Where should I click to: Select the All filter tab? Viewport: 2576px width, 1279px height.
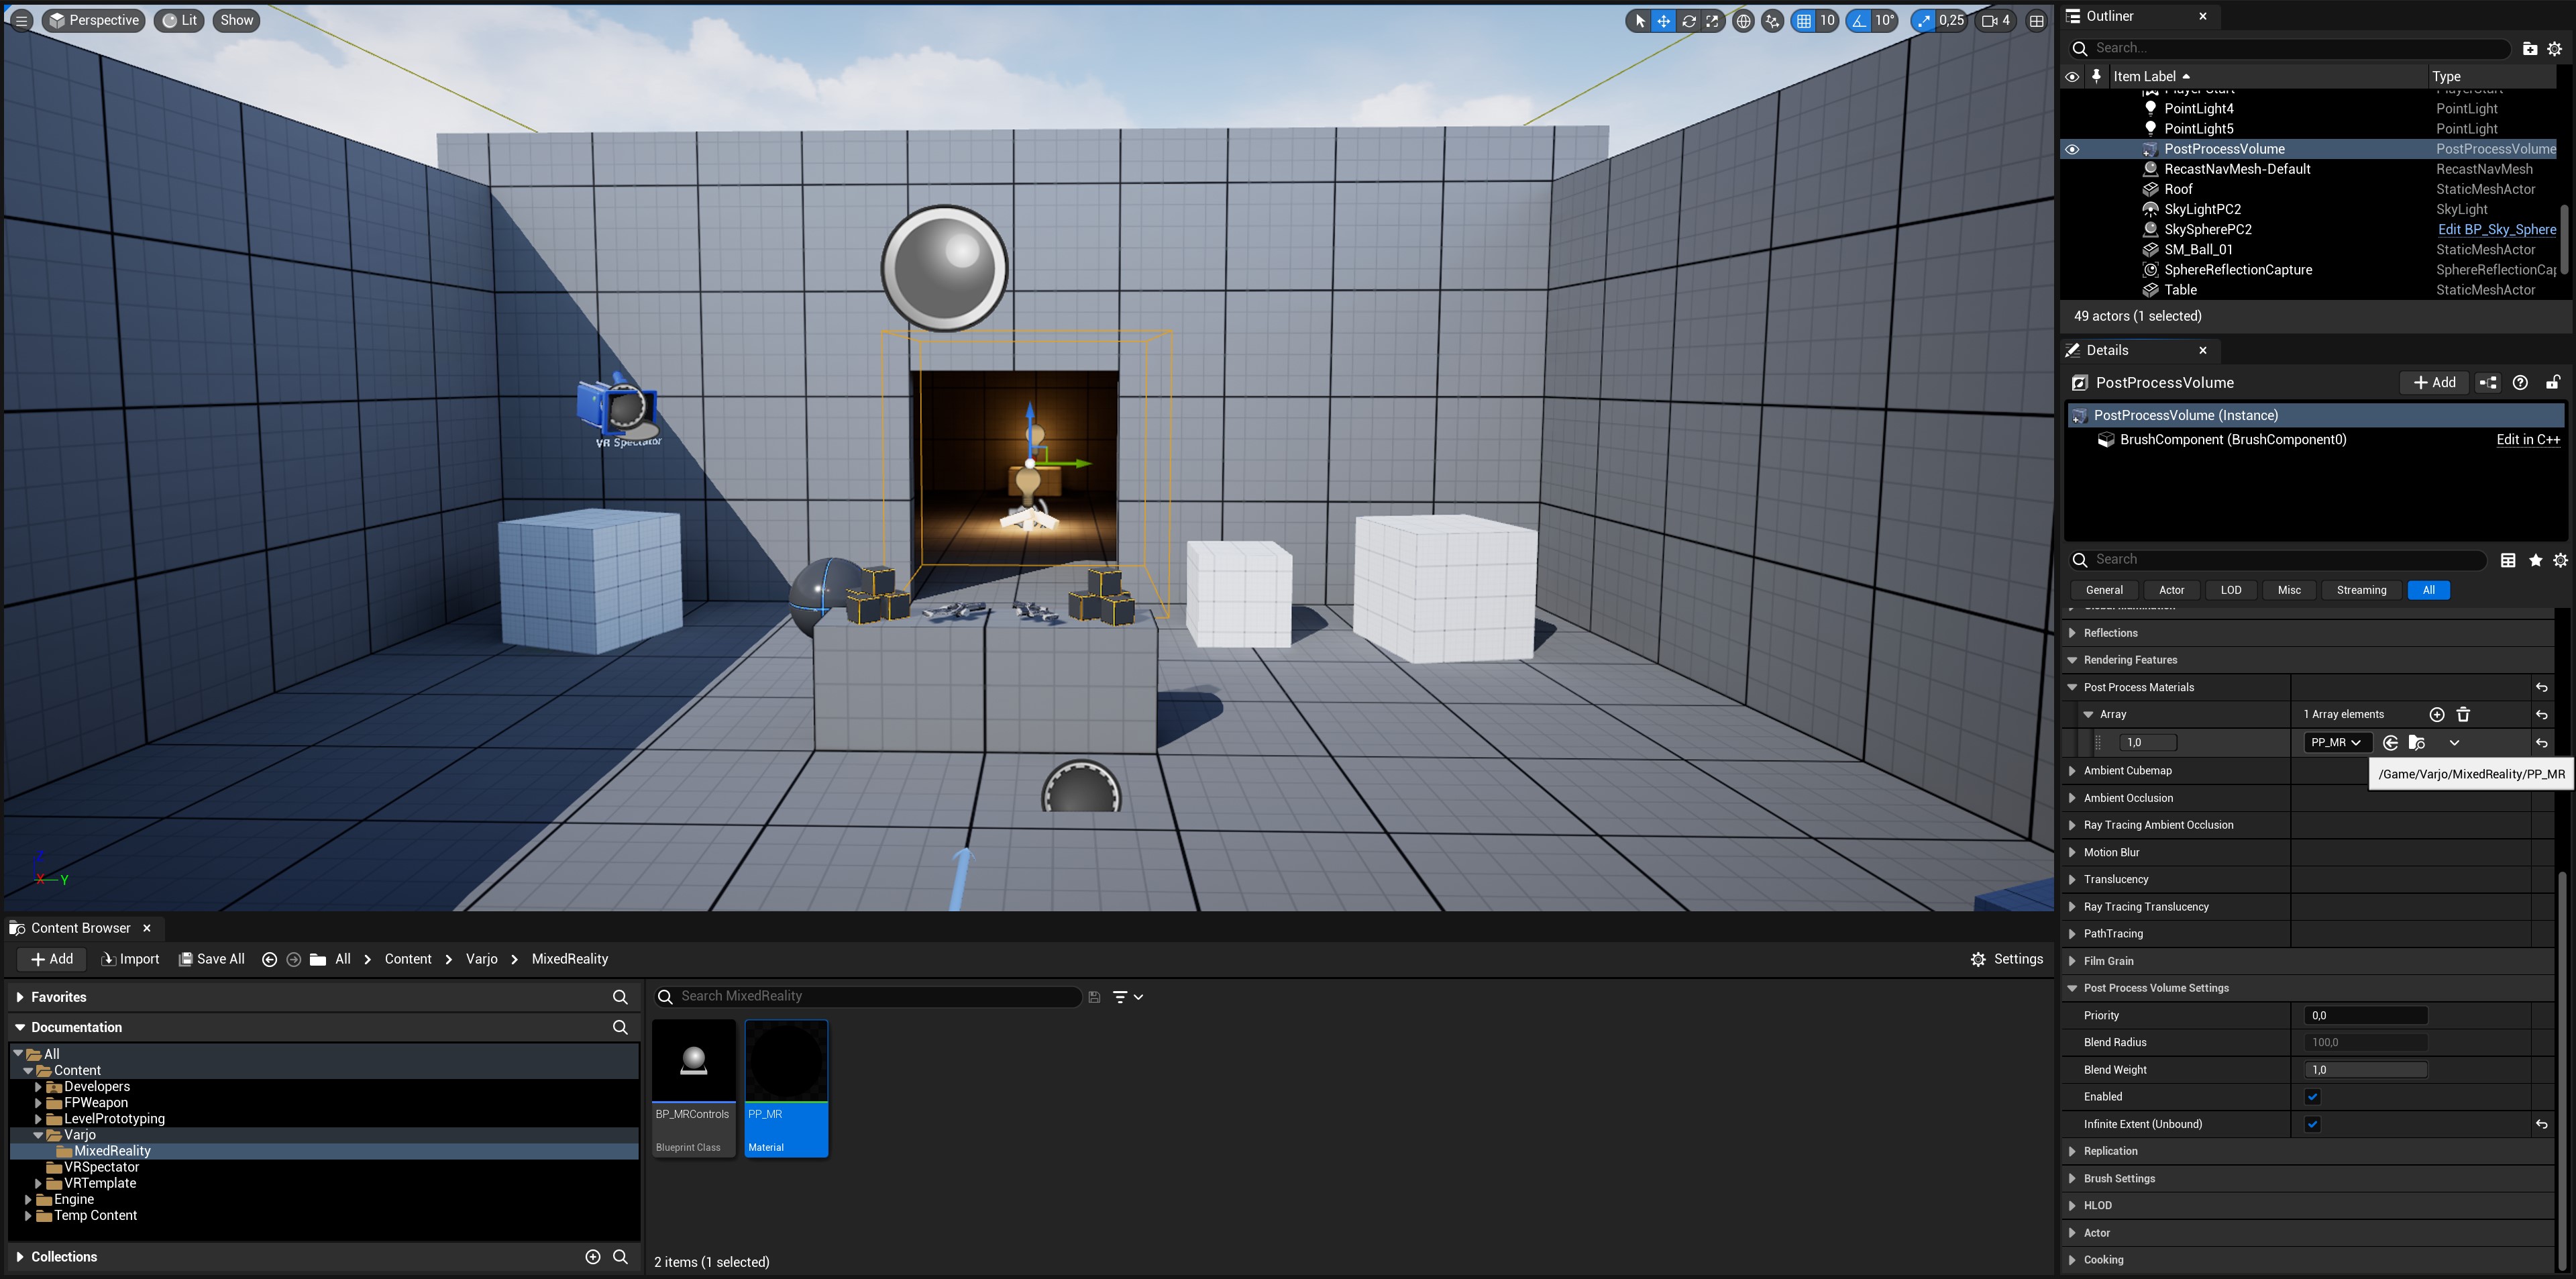(x=2428, y=590)
